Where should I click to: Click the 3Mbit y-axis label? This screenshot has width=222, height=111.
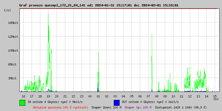pyautogui.click(x=13, y=78)
